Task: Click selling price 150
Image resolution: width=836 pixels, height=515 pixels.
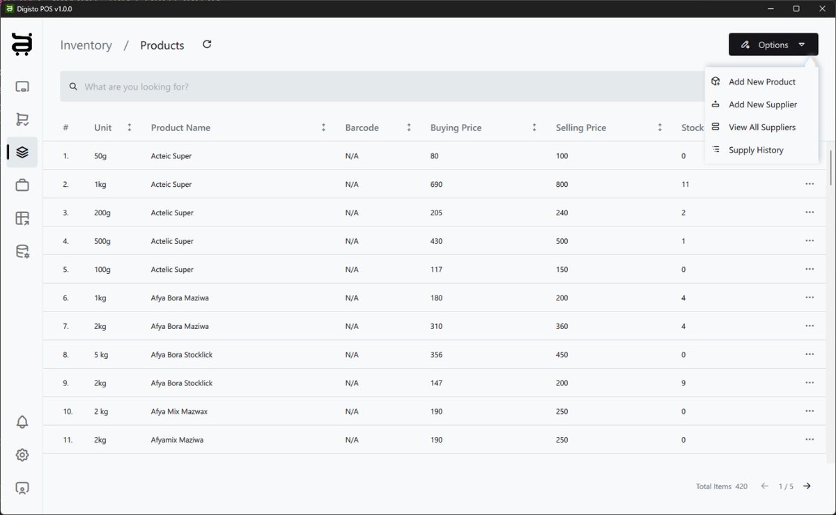Action: tap(562, 269)
